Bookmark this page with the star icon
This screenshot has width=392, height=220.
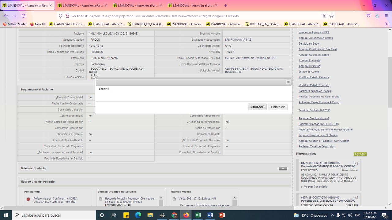331,16
